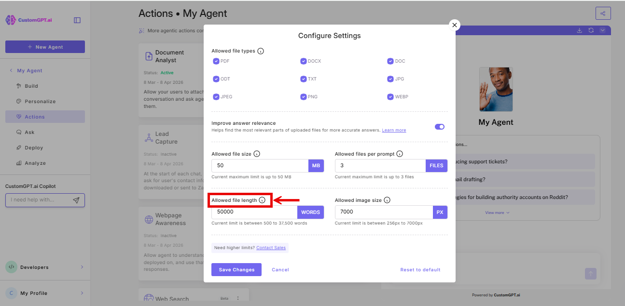The height and width of the screenshot is (306, 625).
Task: Uncheck the PDF file type
Action: point(216,61)
